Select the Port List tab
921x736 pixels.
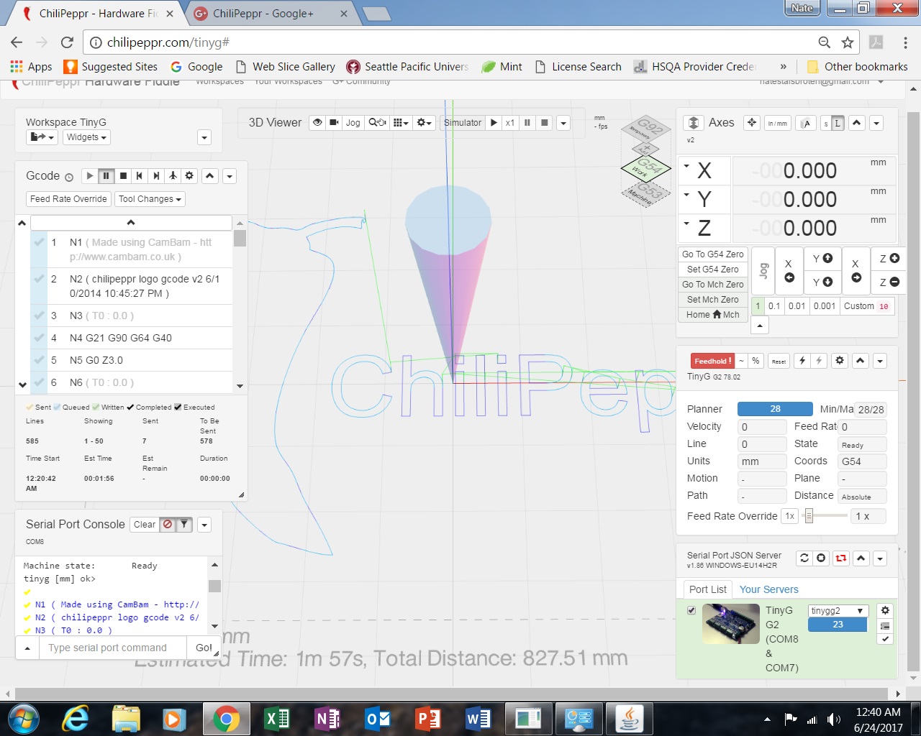(707, 589)
